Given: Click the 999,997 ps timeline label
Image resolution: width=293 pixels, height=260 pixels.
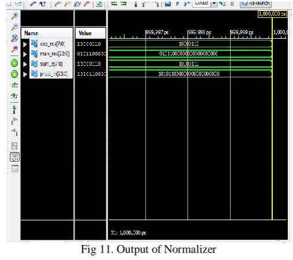Looking at the screenshot, I should (157, 32).
